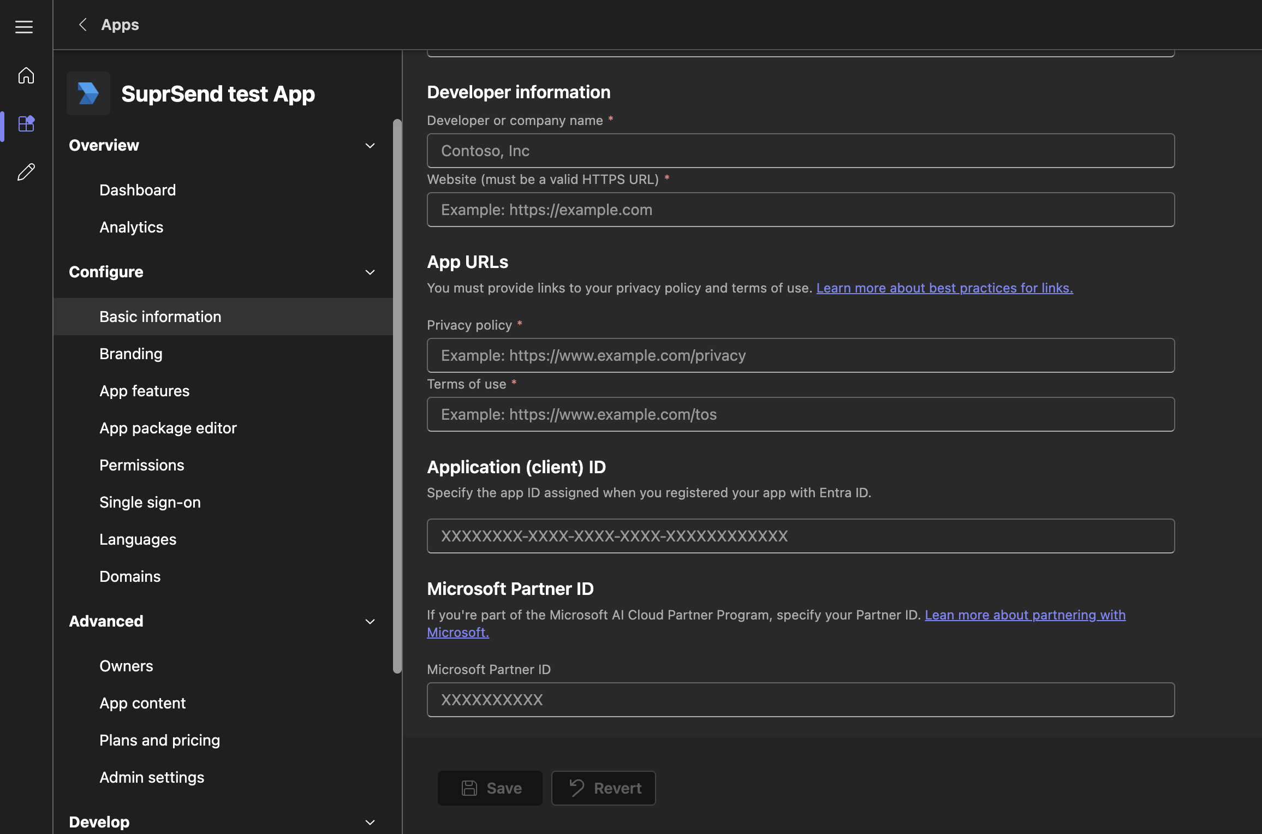1262x834 pixels.
Task: Open the Languages page
Action: click(138, 539)
